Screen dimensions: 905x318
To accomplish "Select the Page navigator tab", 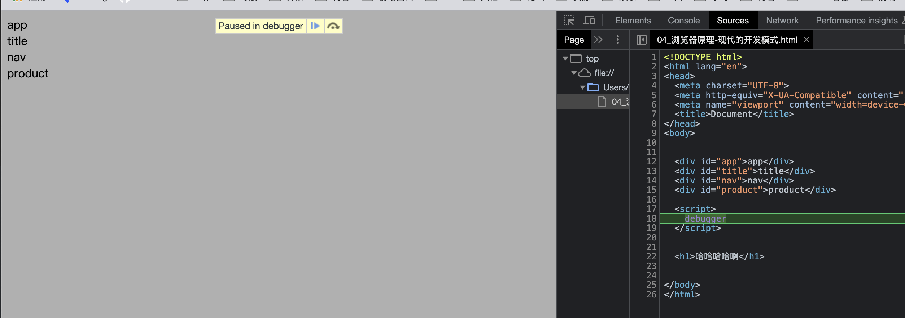I will click(x=574, y=40).
